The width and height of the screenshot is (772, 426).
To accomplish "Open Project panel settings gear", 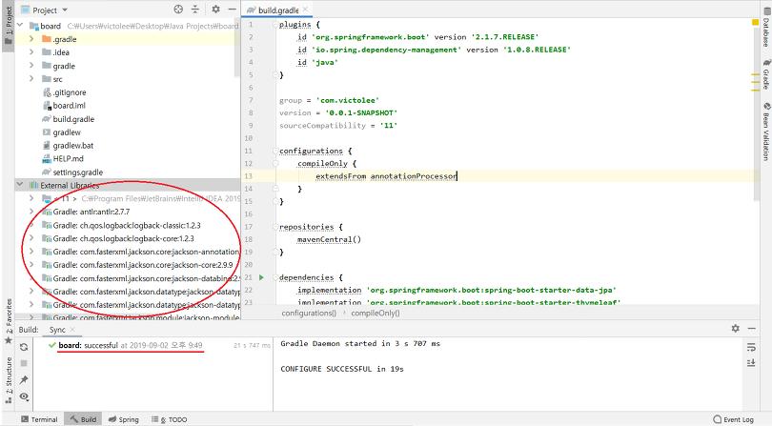I will point(215,10).
